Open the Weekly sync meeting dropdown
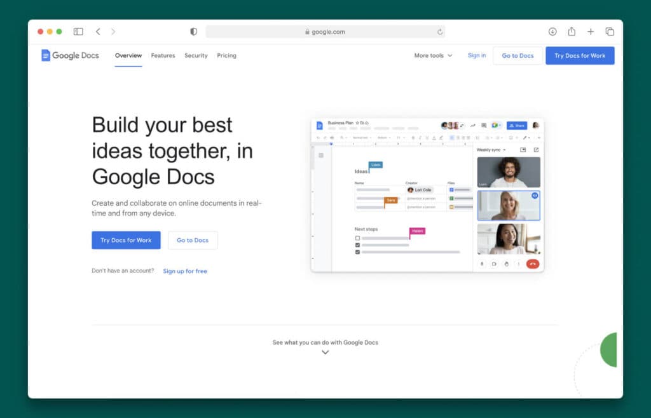The image size is (651, 418). (x=504, y=150)
